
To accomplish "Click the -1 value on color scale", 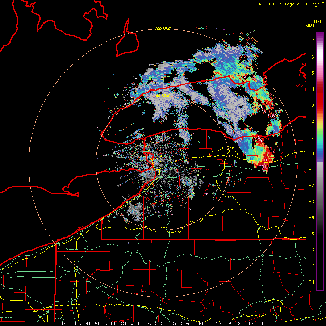I will coord(311,170).
